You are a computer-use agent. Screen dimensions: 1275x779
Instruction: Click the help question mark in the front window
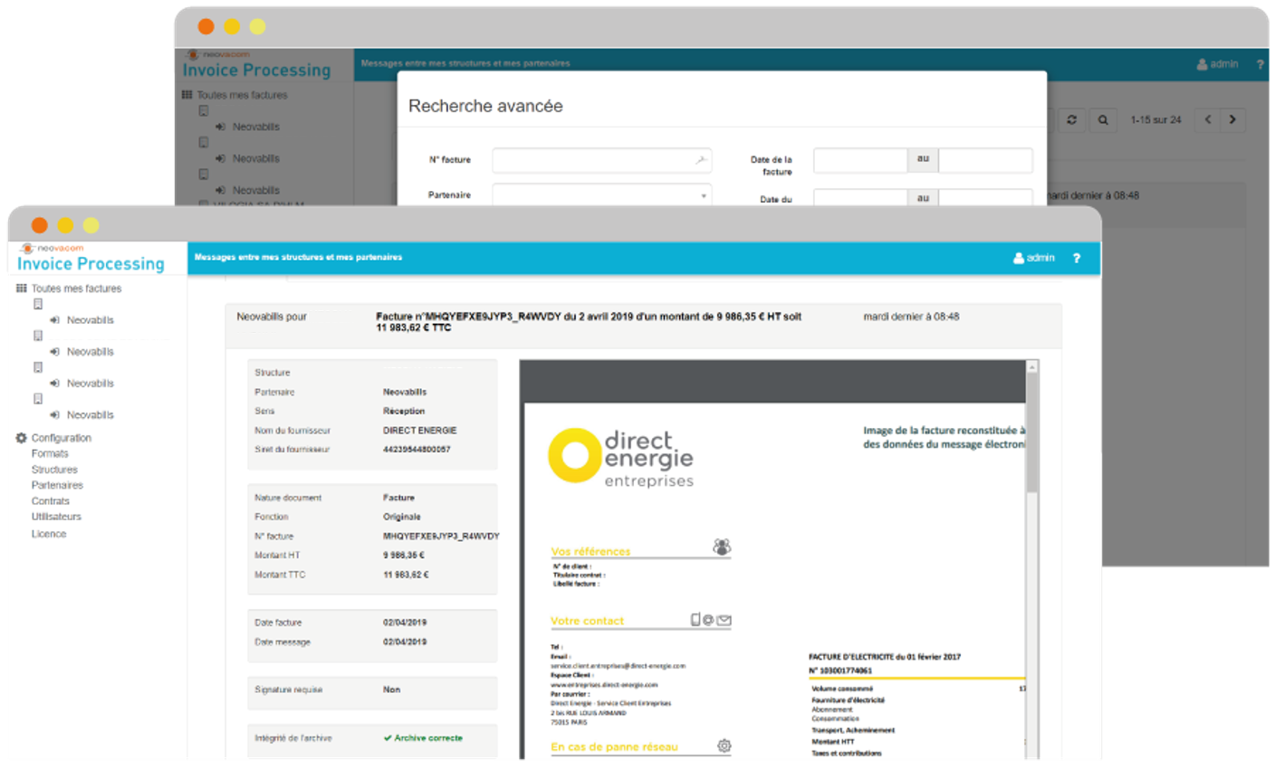click(1077, 258)
